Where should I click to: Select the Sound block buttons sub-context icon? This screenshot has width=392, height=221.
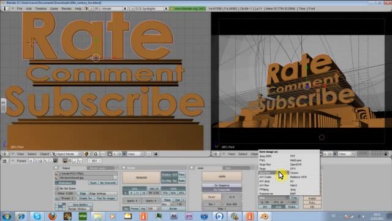coord(80,161)
